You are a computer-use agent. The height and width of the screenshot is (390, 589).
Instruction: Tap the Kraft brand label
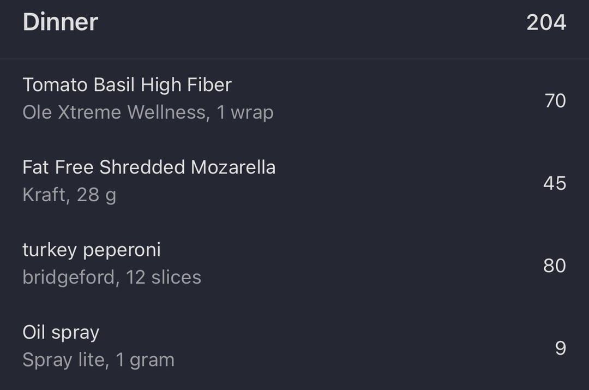(x=44, y=195)
